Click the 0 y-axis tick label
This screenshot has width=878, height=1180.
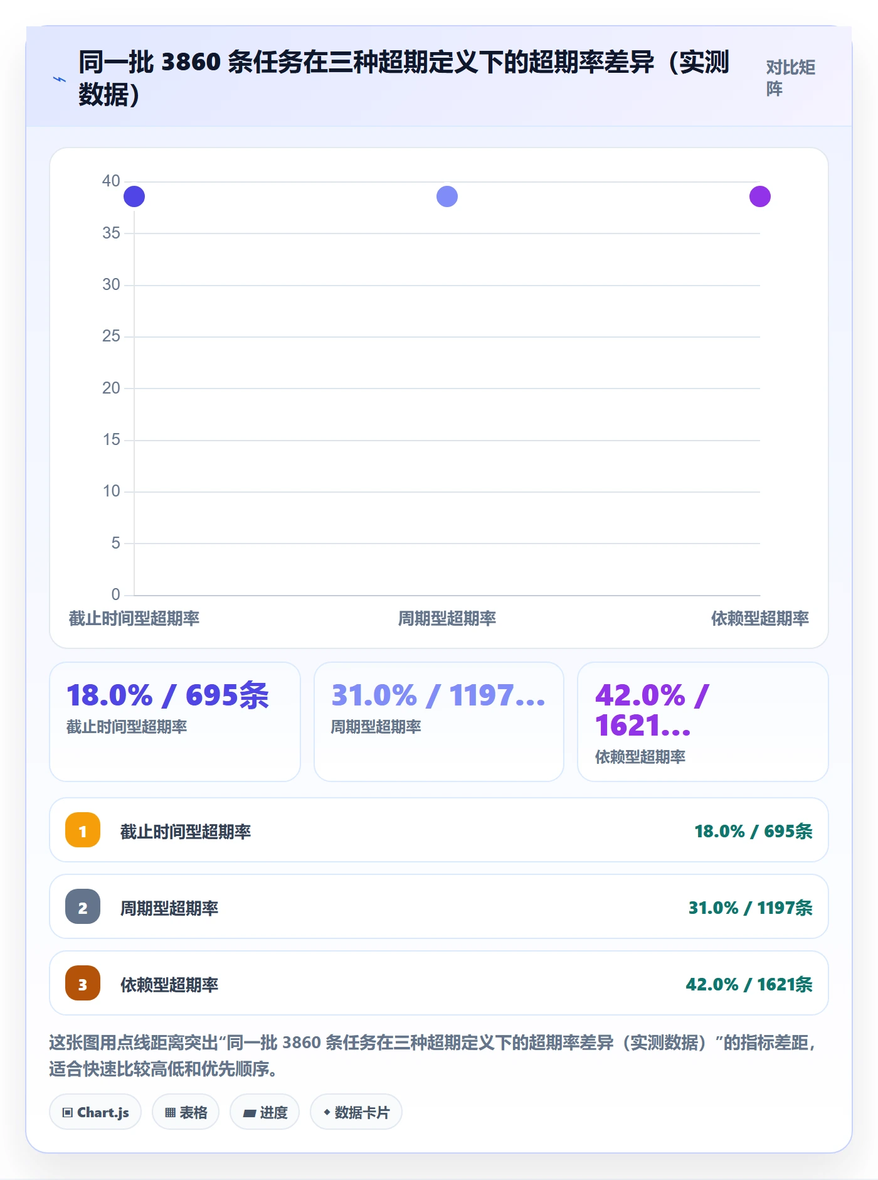click(x=115, y=594)
